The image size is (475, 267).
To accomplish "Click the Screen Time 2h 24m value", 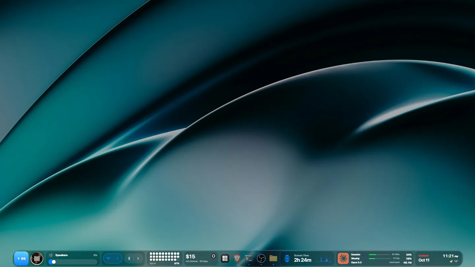I will click(302, 260).
